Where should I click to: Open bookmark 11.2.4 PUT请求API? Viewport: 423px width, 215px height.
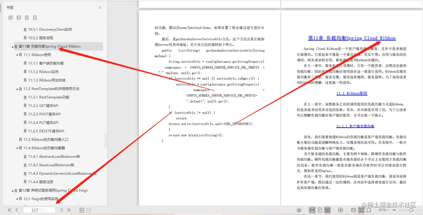[x=43, y=123]
